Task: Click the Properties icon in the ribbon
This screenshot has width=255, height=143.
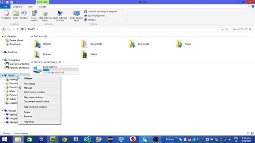Action: coord(6,15)
